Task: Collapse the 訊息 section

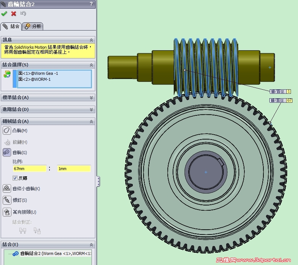Action: 91,40
